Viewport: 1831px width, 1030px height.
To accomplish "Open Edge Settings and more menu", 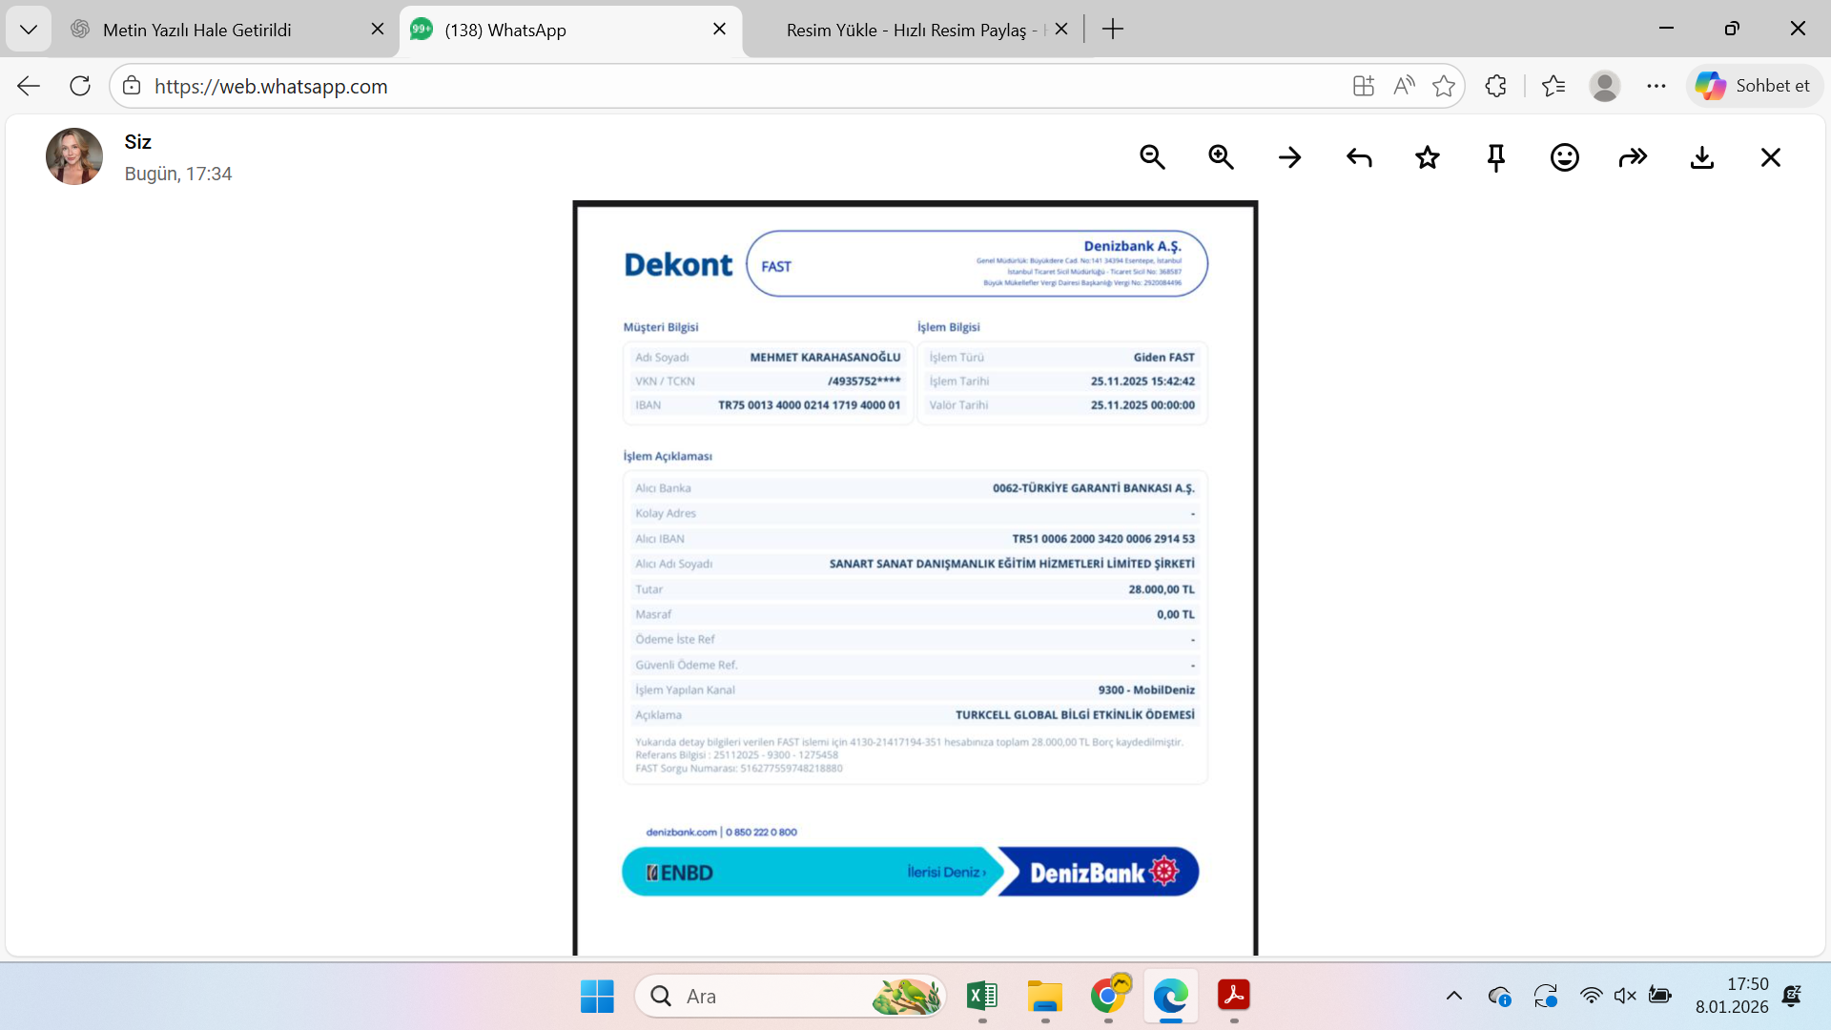I will (x=1656, y=86).
